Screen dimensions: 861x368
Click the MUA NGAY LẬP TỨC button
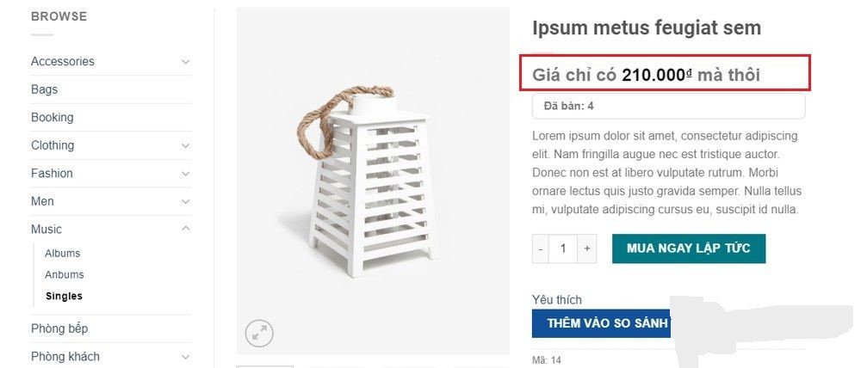689,248
